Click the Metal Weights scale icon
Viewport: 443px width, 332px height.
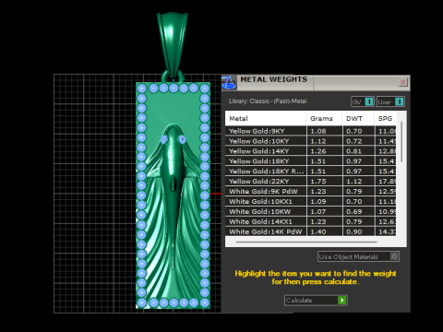[x=229, y=83]
